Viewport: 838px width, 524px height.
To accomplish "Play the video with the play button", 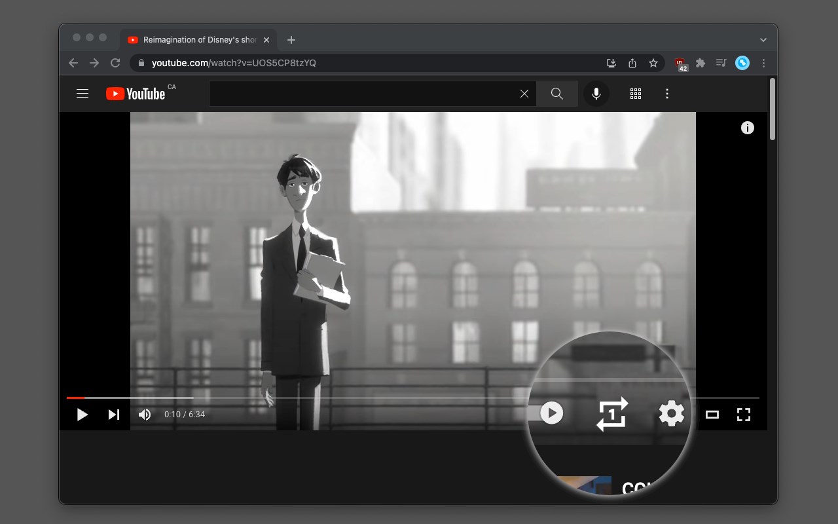I will point(82,415).
